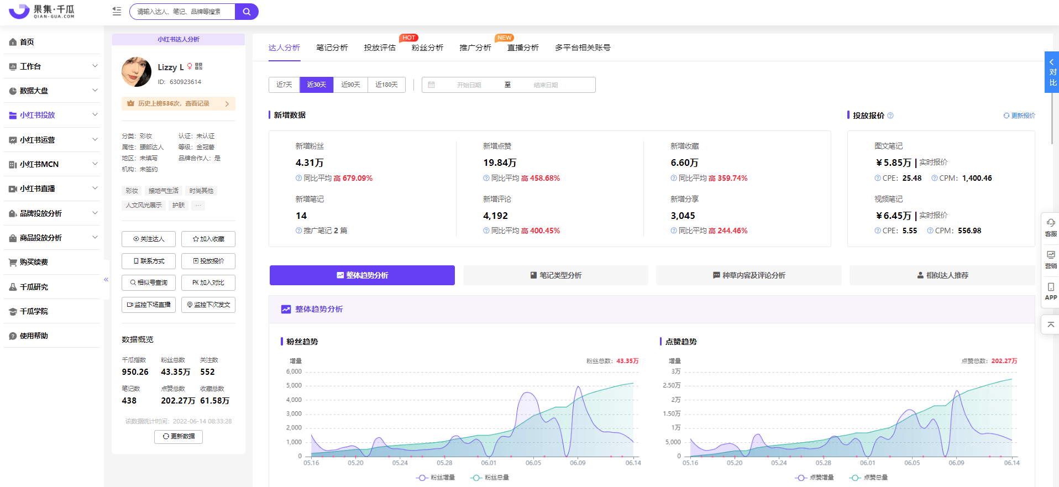The width and height of the screenshot is (1059, 487).
Task: Open the 对比 compare side panel
Action: point(1052,72)
